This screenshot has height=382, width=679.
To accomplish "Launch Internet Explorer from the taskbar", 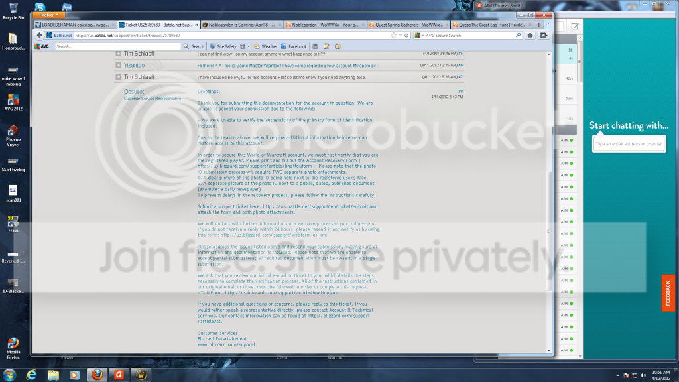I will [x=32, y=375].
